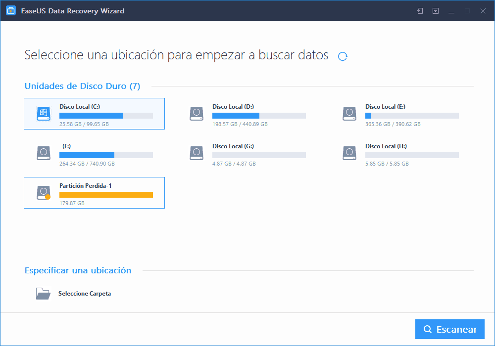Click the Unidades de Disco Duro heading

82,86
